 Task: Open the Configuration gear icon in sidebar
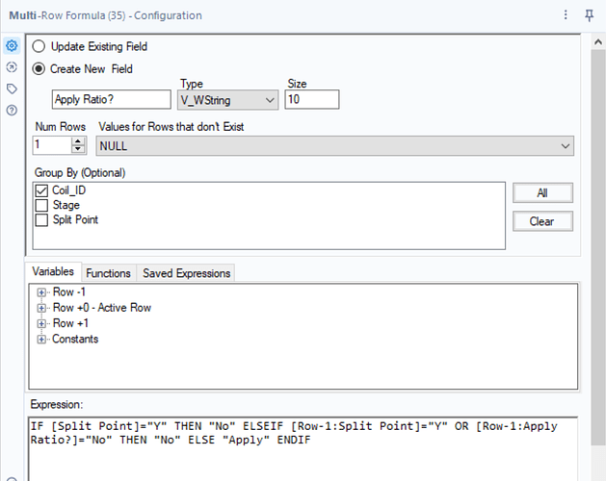click(12, 46)
